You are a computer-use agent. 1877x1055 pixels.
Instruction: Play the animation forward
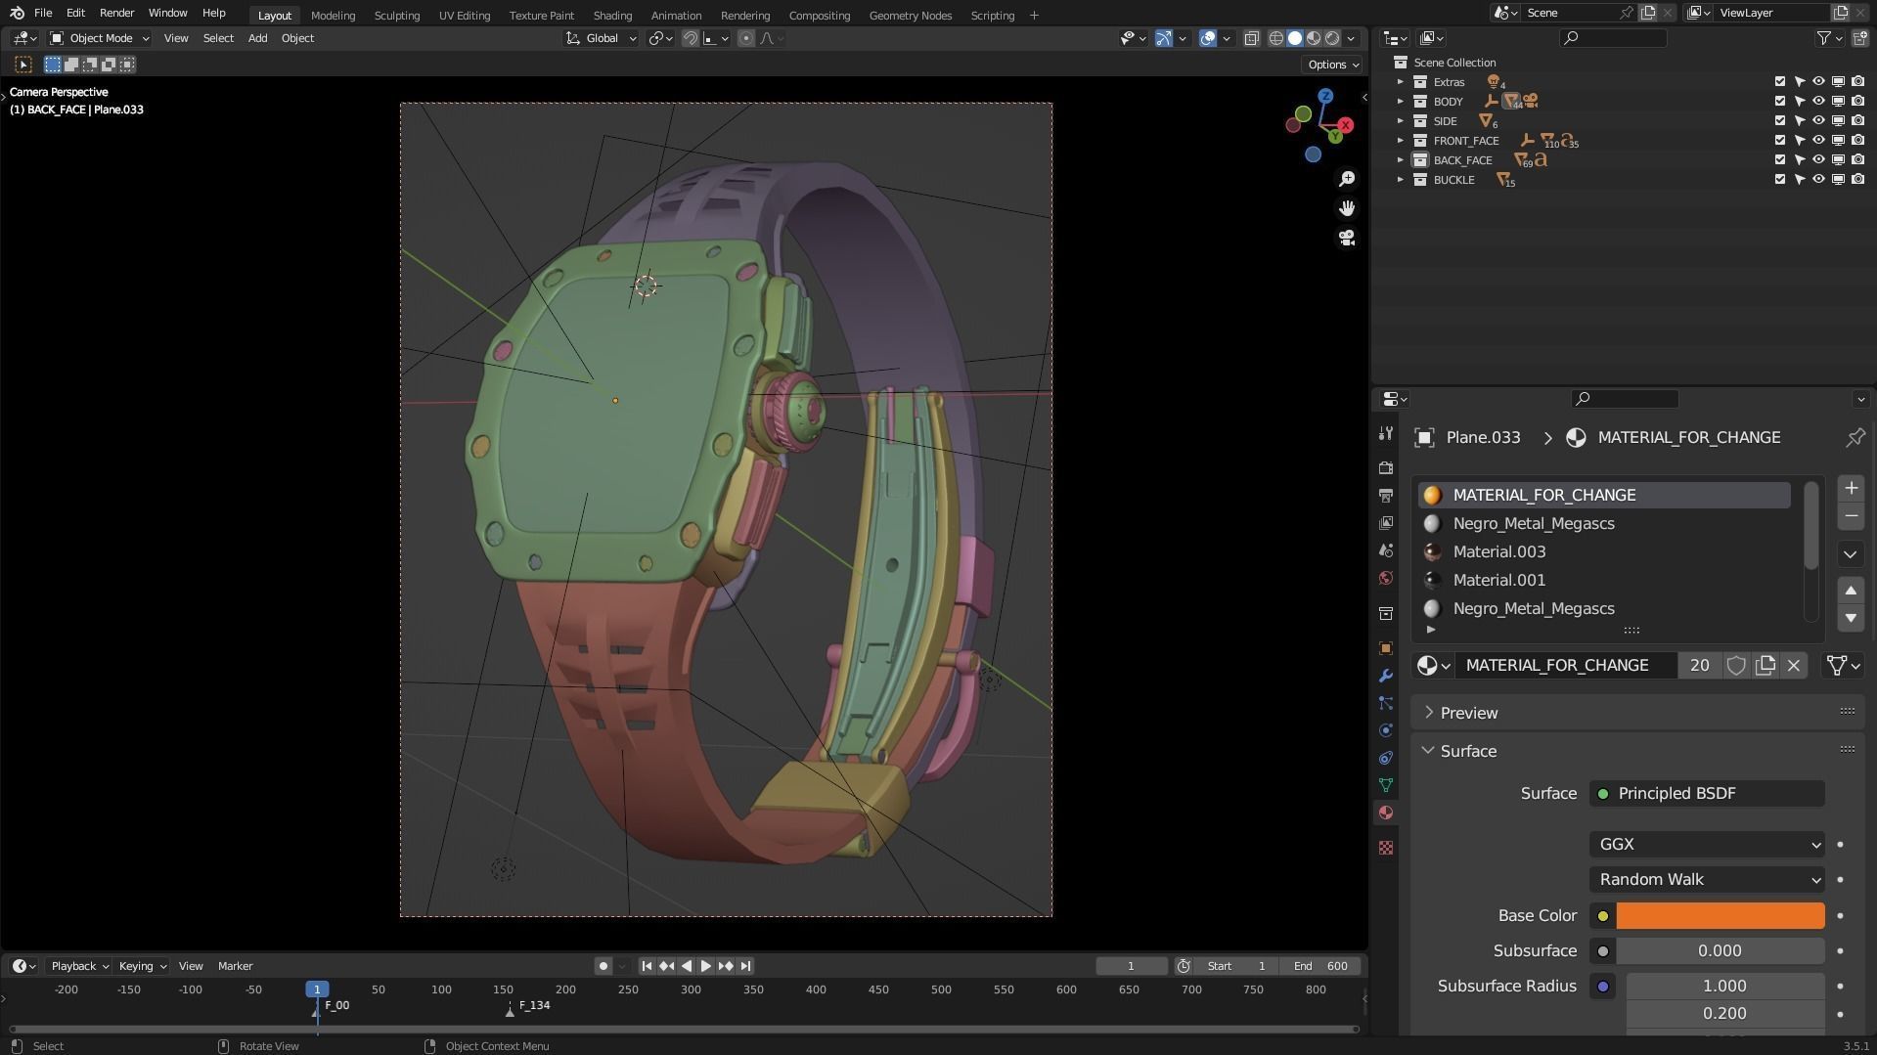[x=705, y=966]
